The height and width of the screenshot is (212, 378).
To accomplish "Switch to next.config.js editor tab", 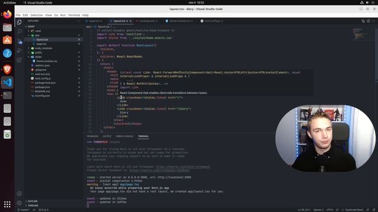I will click(212, 21).
